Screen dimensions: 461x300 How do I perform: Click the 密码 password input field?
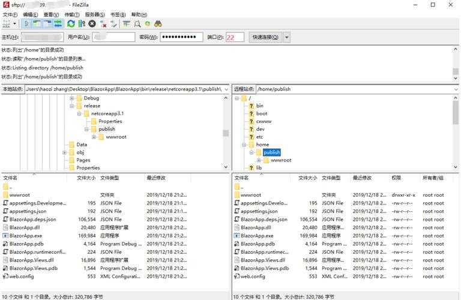pyautogui.click(x=181, y=37)
